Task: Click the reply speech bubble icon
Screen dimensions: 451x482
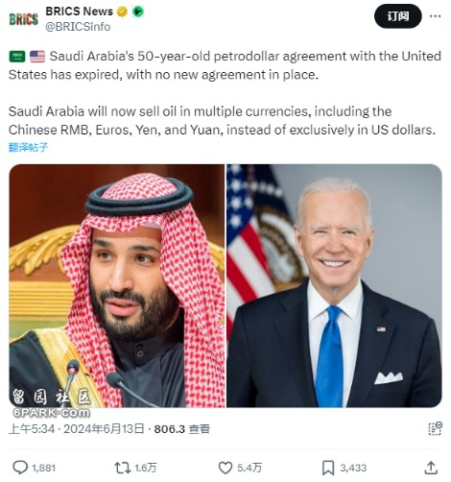Action: (x=20, y=468)
